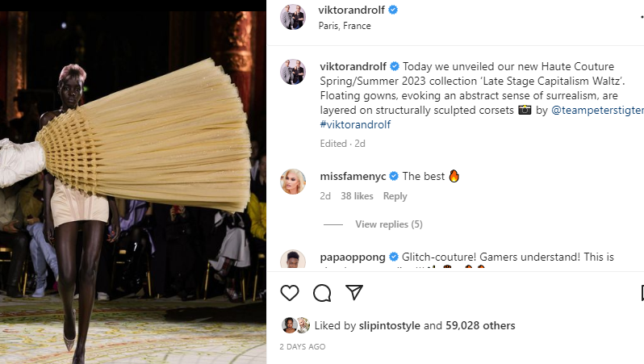The width and height of the screenshot is (644, 364).
Task: Open papaoppong username link
Action: tap(353, 257)
